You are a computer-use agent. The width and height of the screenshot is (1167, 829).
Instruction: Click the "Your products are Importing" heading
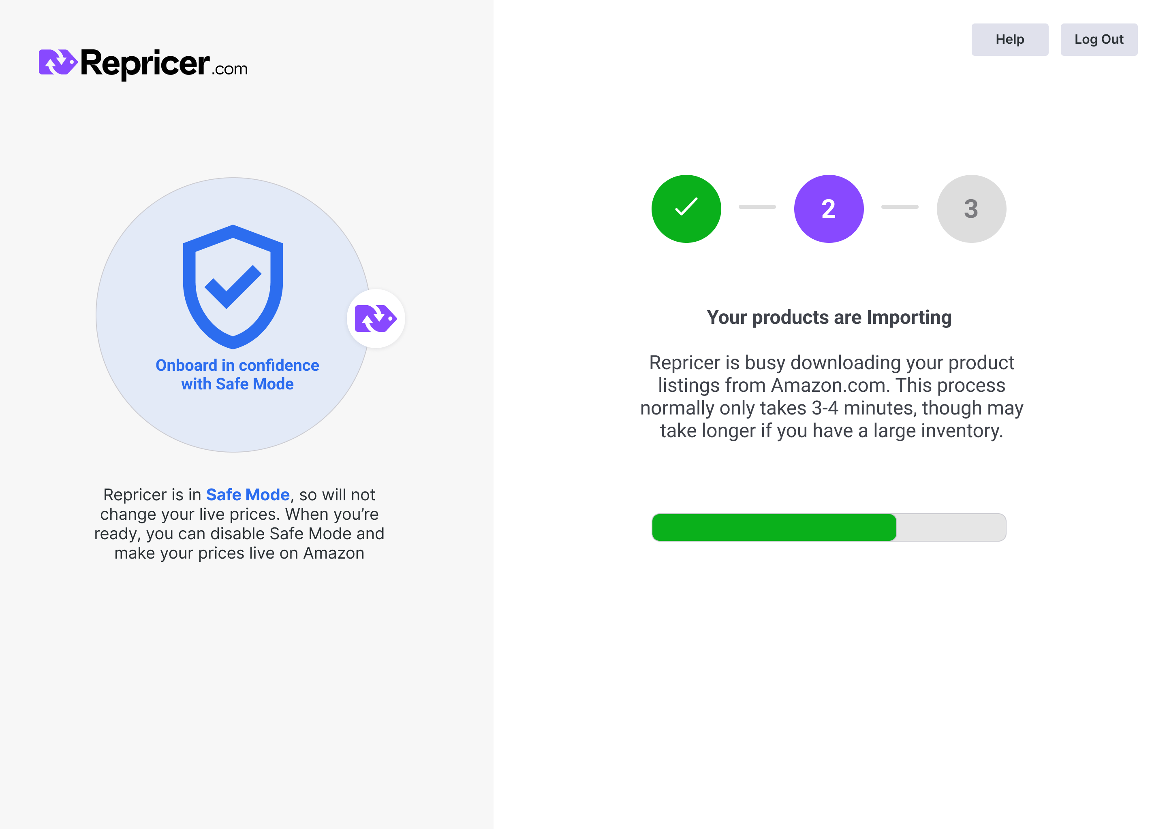pyautogui.click(x=828, y=317)
